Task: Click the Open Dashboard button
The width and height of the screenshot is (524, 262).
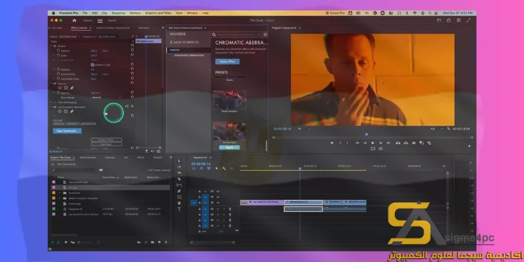Action: (67, 131)
